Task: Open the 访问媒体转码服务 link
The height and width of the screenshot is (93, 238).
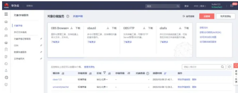Action: (x=208, y=42)
